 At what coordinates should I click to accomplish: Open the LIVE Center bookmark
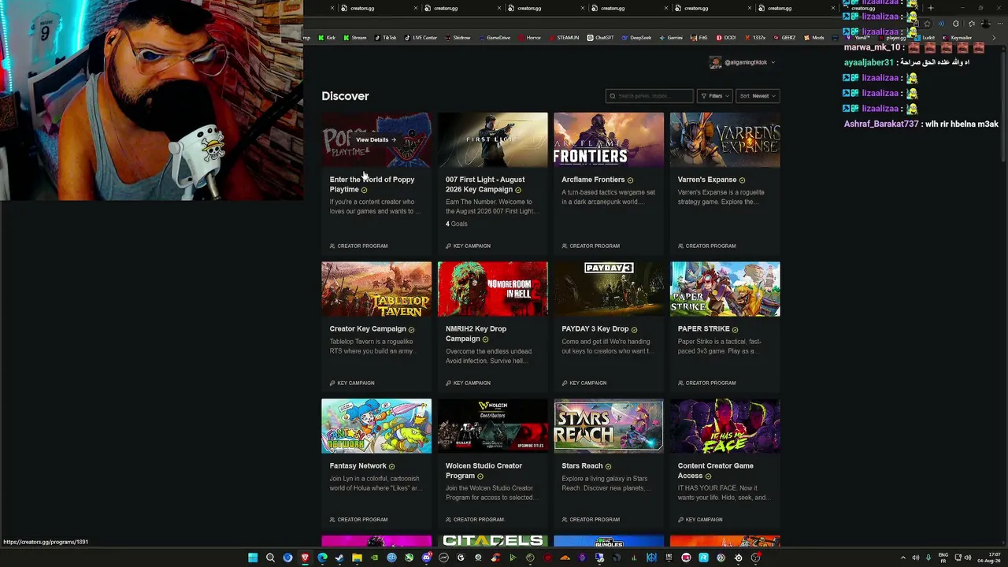pos(421,38)
